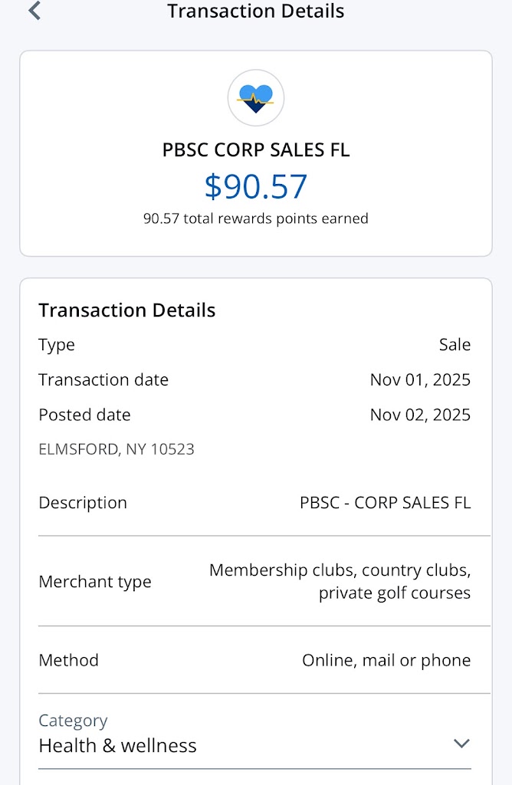The width and height of the screenshot is (512, 785).
Task: Tap the Transaction date label
Action: (x=103, y=379)
